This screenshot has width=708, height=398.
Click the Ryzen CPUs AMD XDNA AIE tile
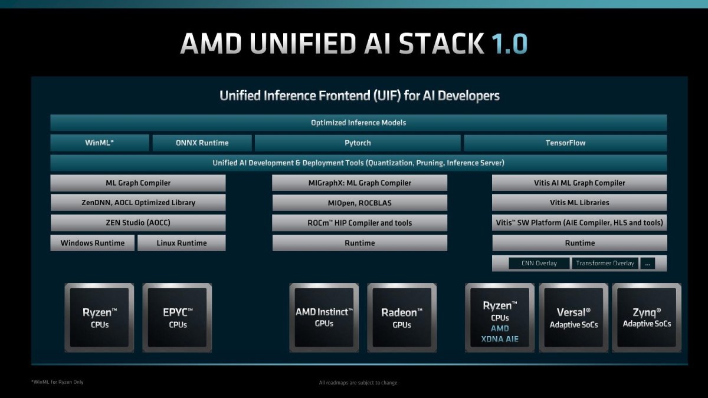(x=500, y=317)
